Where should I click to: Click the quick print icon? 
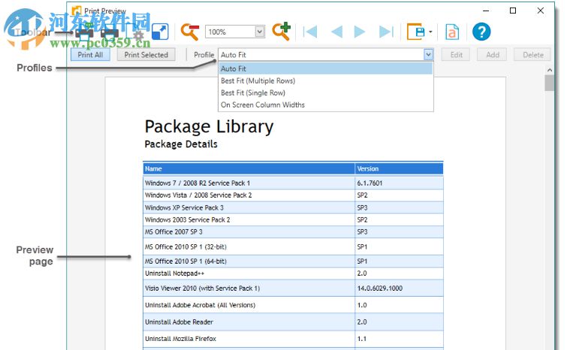point(110,32)
